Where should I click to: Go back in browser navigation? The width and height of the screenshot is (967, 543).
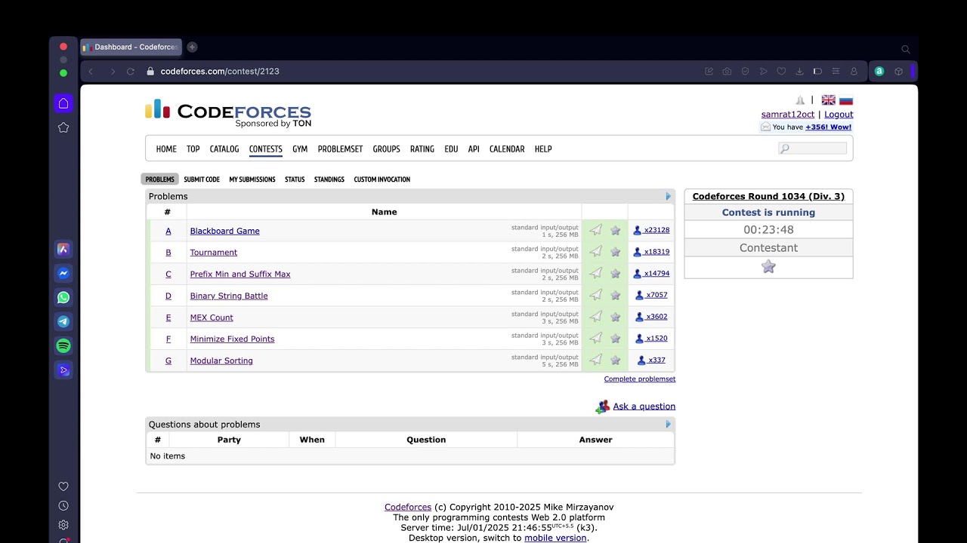click(x=91, y=72)
